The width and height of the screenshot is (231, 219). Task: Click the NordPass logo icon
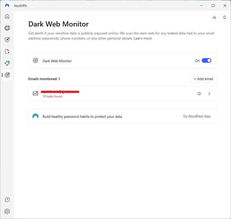pos(35,116)
